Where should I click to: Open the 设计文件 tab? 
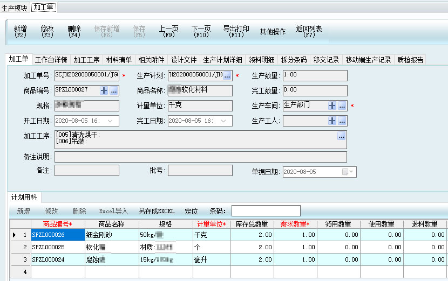point(184,60)
